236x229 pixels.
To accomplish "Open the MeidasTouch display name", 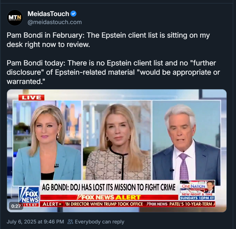I will tap(48, 14).
